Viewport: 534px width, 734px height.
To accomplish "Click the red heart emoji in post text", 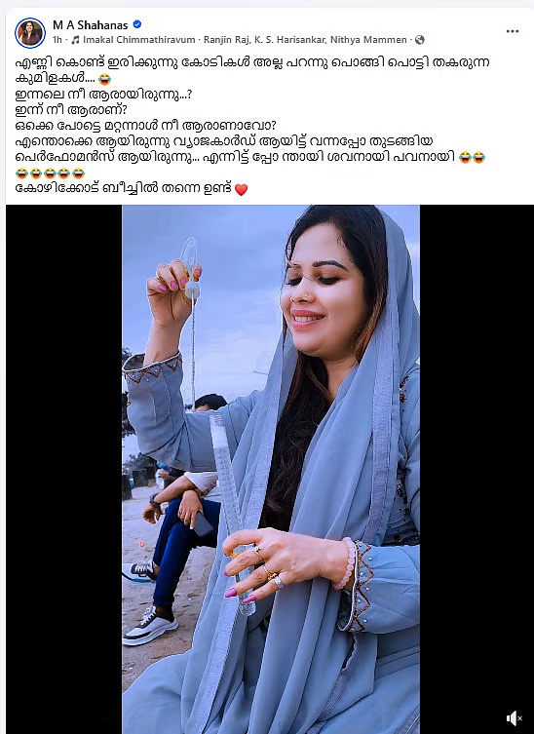I will coord(241,189).
